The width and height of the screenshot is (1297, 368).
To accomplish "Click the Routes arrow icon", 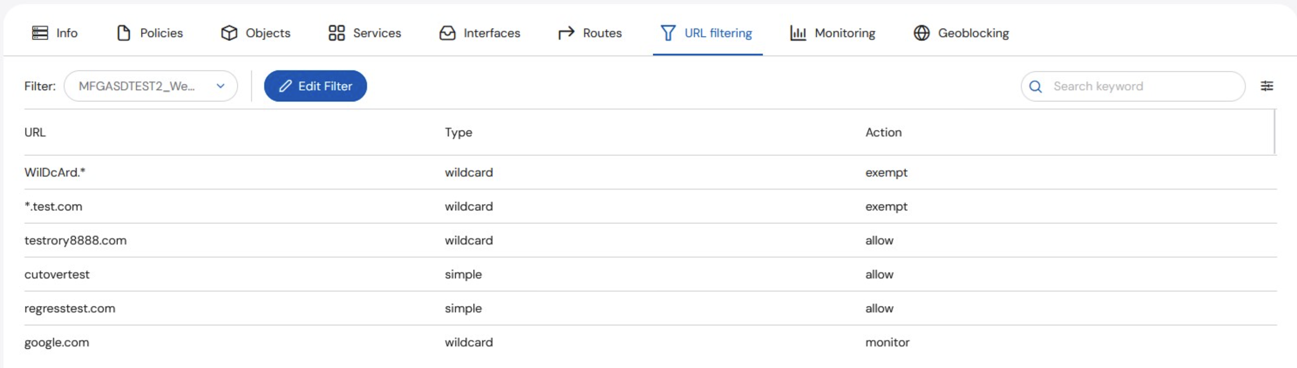I will 566,33.
